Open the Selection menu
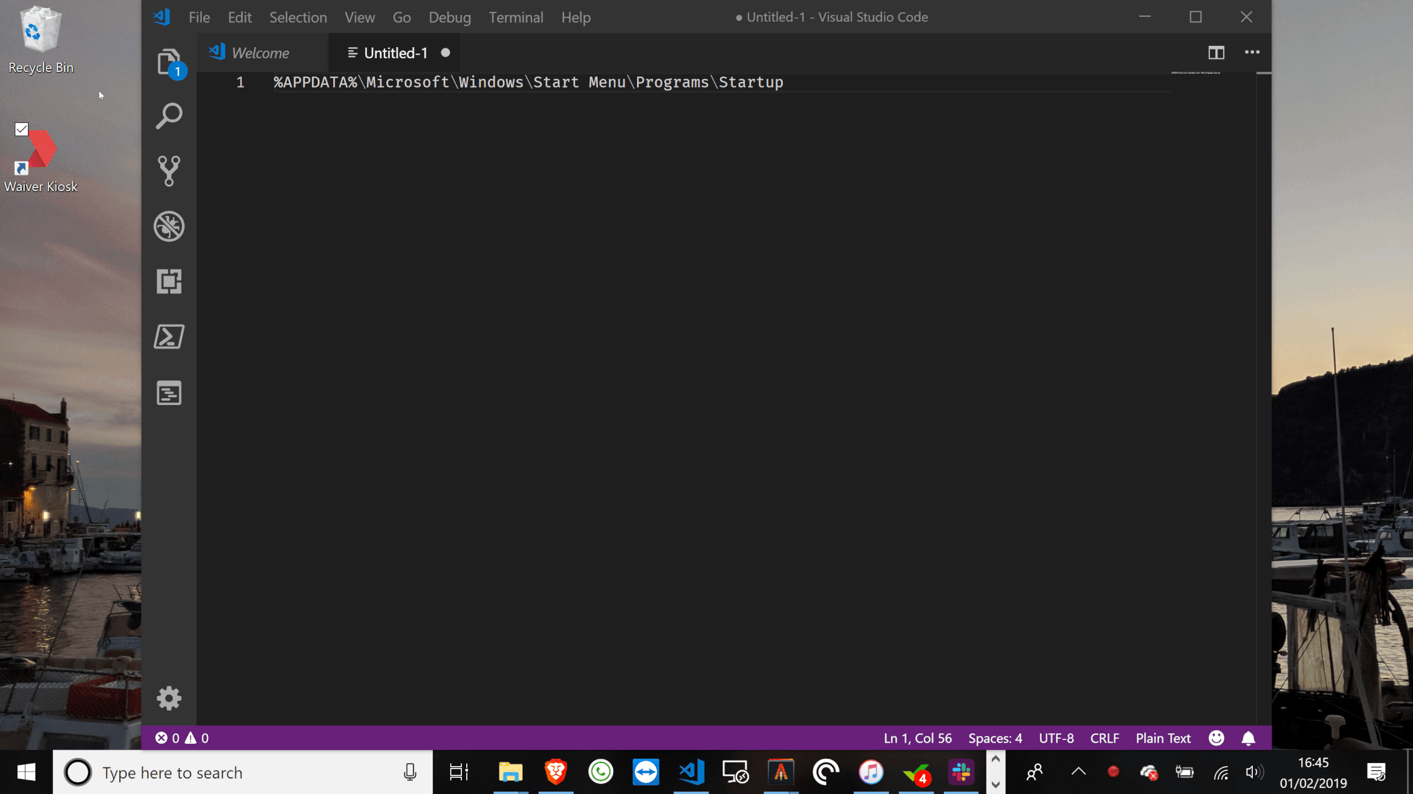 coord(298,17)
